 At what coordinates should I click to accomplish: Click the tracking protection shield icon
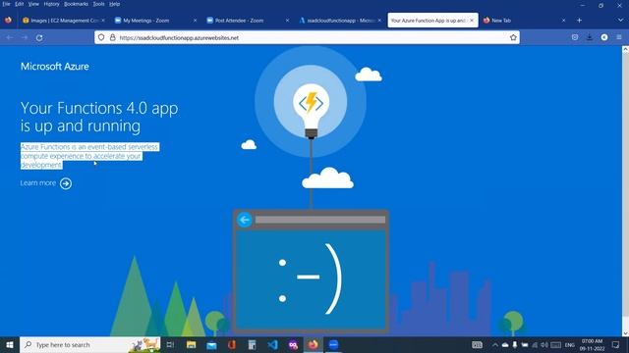point(101,37)
